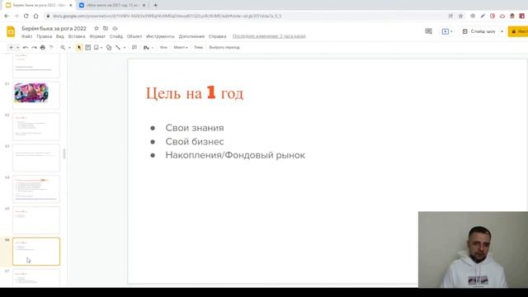The image size is (528, 297).
Task: Open insert image dropdown arrow
Action: [101, 48]
